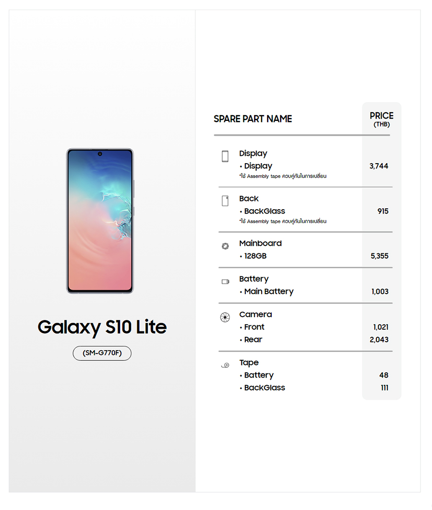Click the Camera aperture icon
Image resolution: width=432 pixels, height=510 pixels.
click(x=225, y=317)
